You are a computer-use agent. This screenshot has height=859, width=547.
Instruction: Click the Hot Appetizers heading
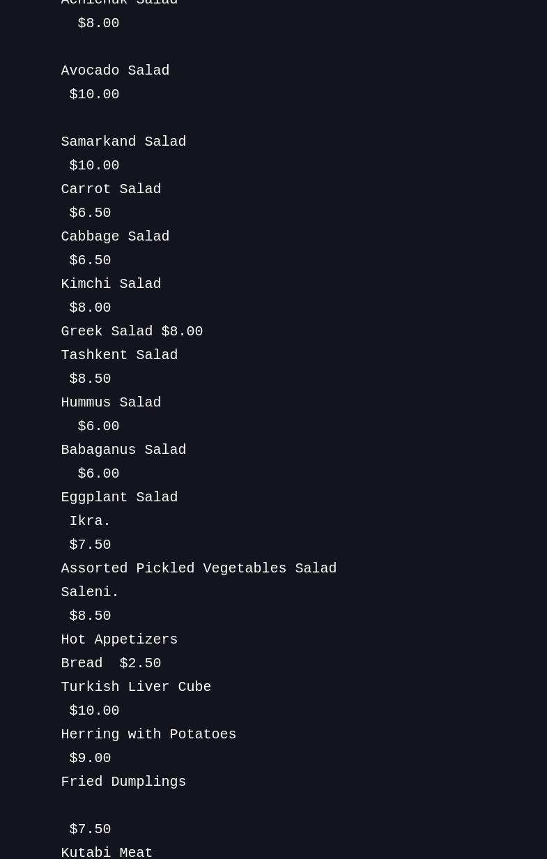pos(119,639)
